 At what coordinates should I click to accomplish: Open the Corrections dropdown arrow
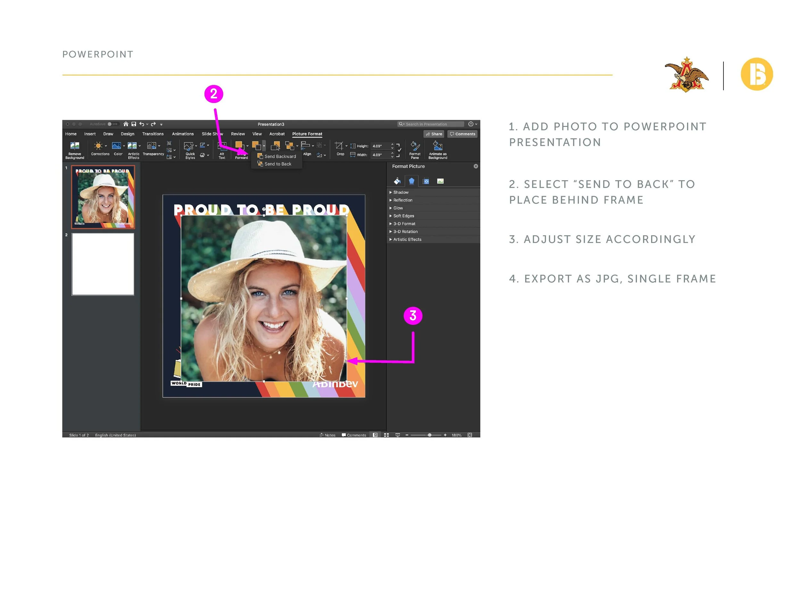coord(106,146)
